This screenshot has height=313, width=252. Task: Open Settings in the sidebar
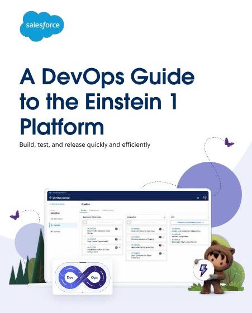point(56,232)
